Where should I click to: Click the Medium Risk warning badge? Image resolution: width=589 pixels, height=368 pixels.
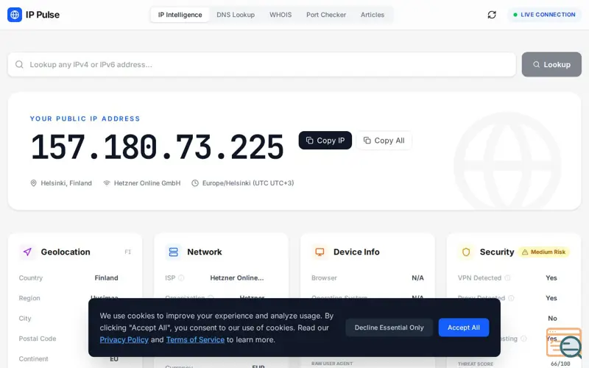point(544,252)
